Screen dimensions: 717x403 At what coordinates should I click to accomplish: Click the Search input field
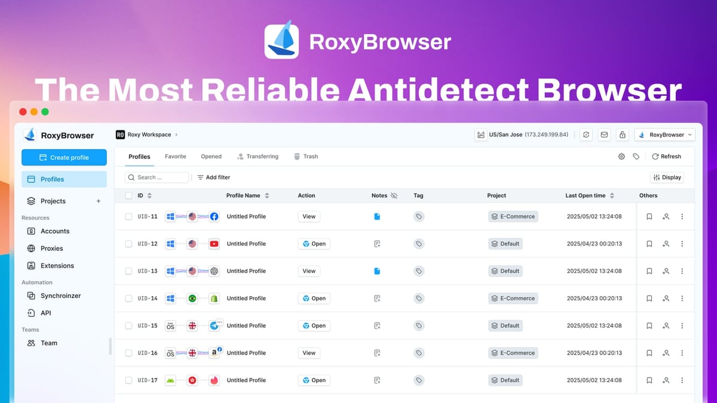point(157,177)
